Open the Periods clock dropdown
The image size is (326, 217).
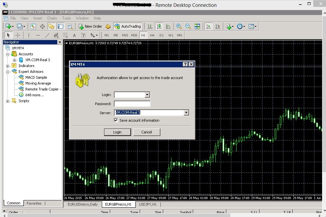pos(241,26)
